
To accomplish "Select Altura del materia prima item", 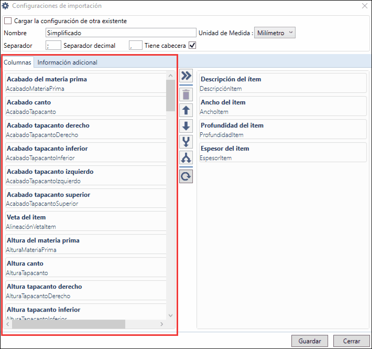I will pyautogui.click(x=85, y=245).
